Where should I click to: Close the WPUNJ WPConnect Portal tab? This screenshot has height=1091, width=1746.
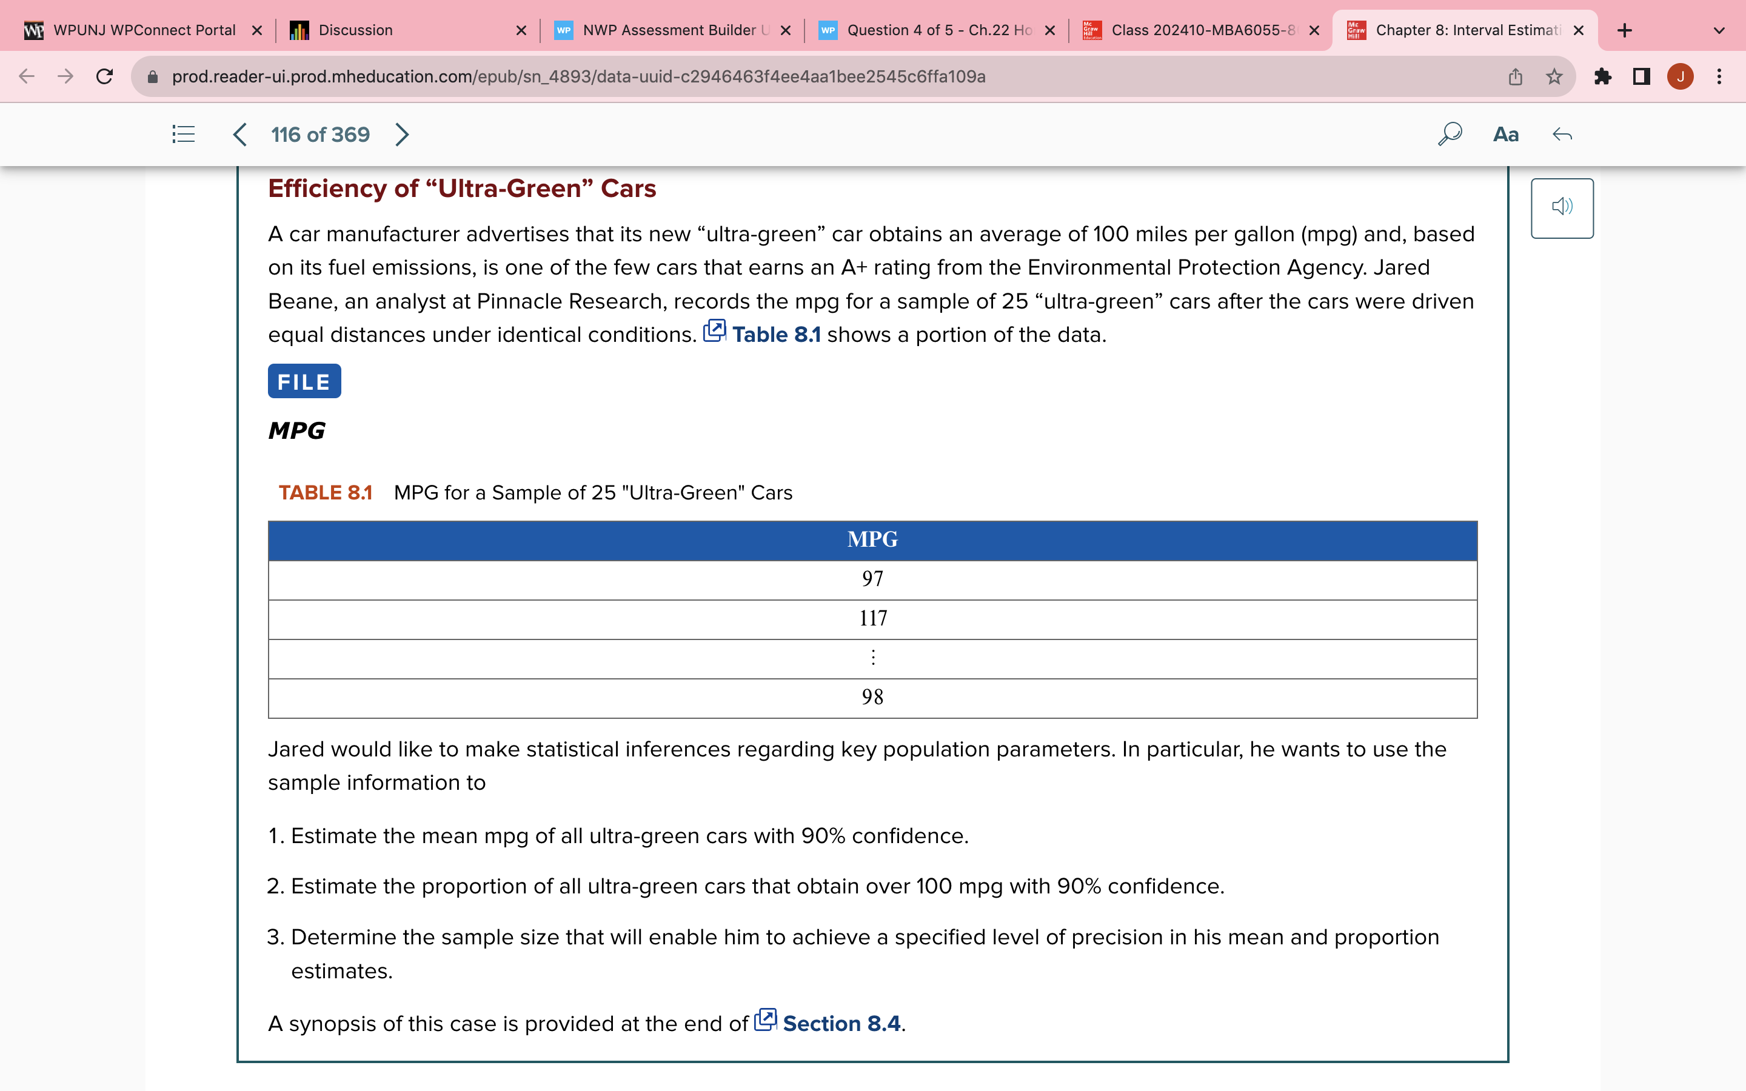pyautogui.click(x=257, y=30)
